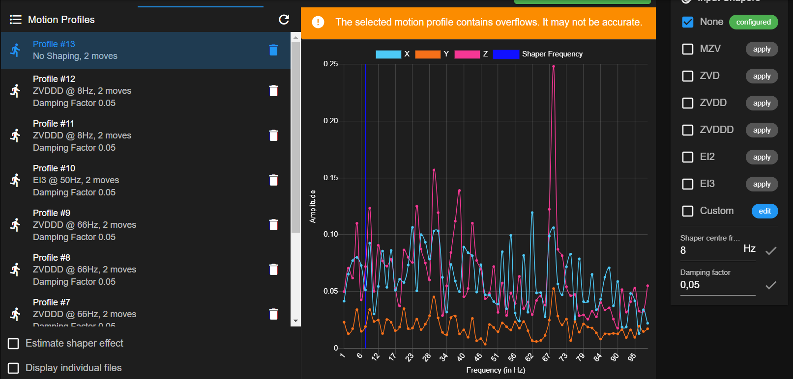
Task: Apply the EI2 shaper
Action: [x=762, y=157]
